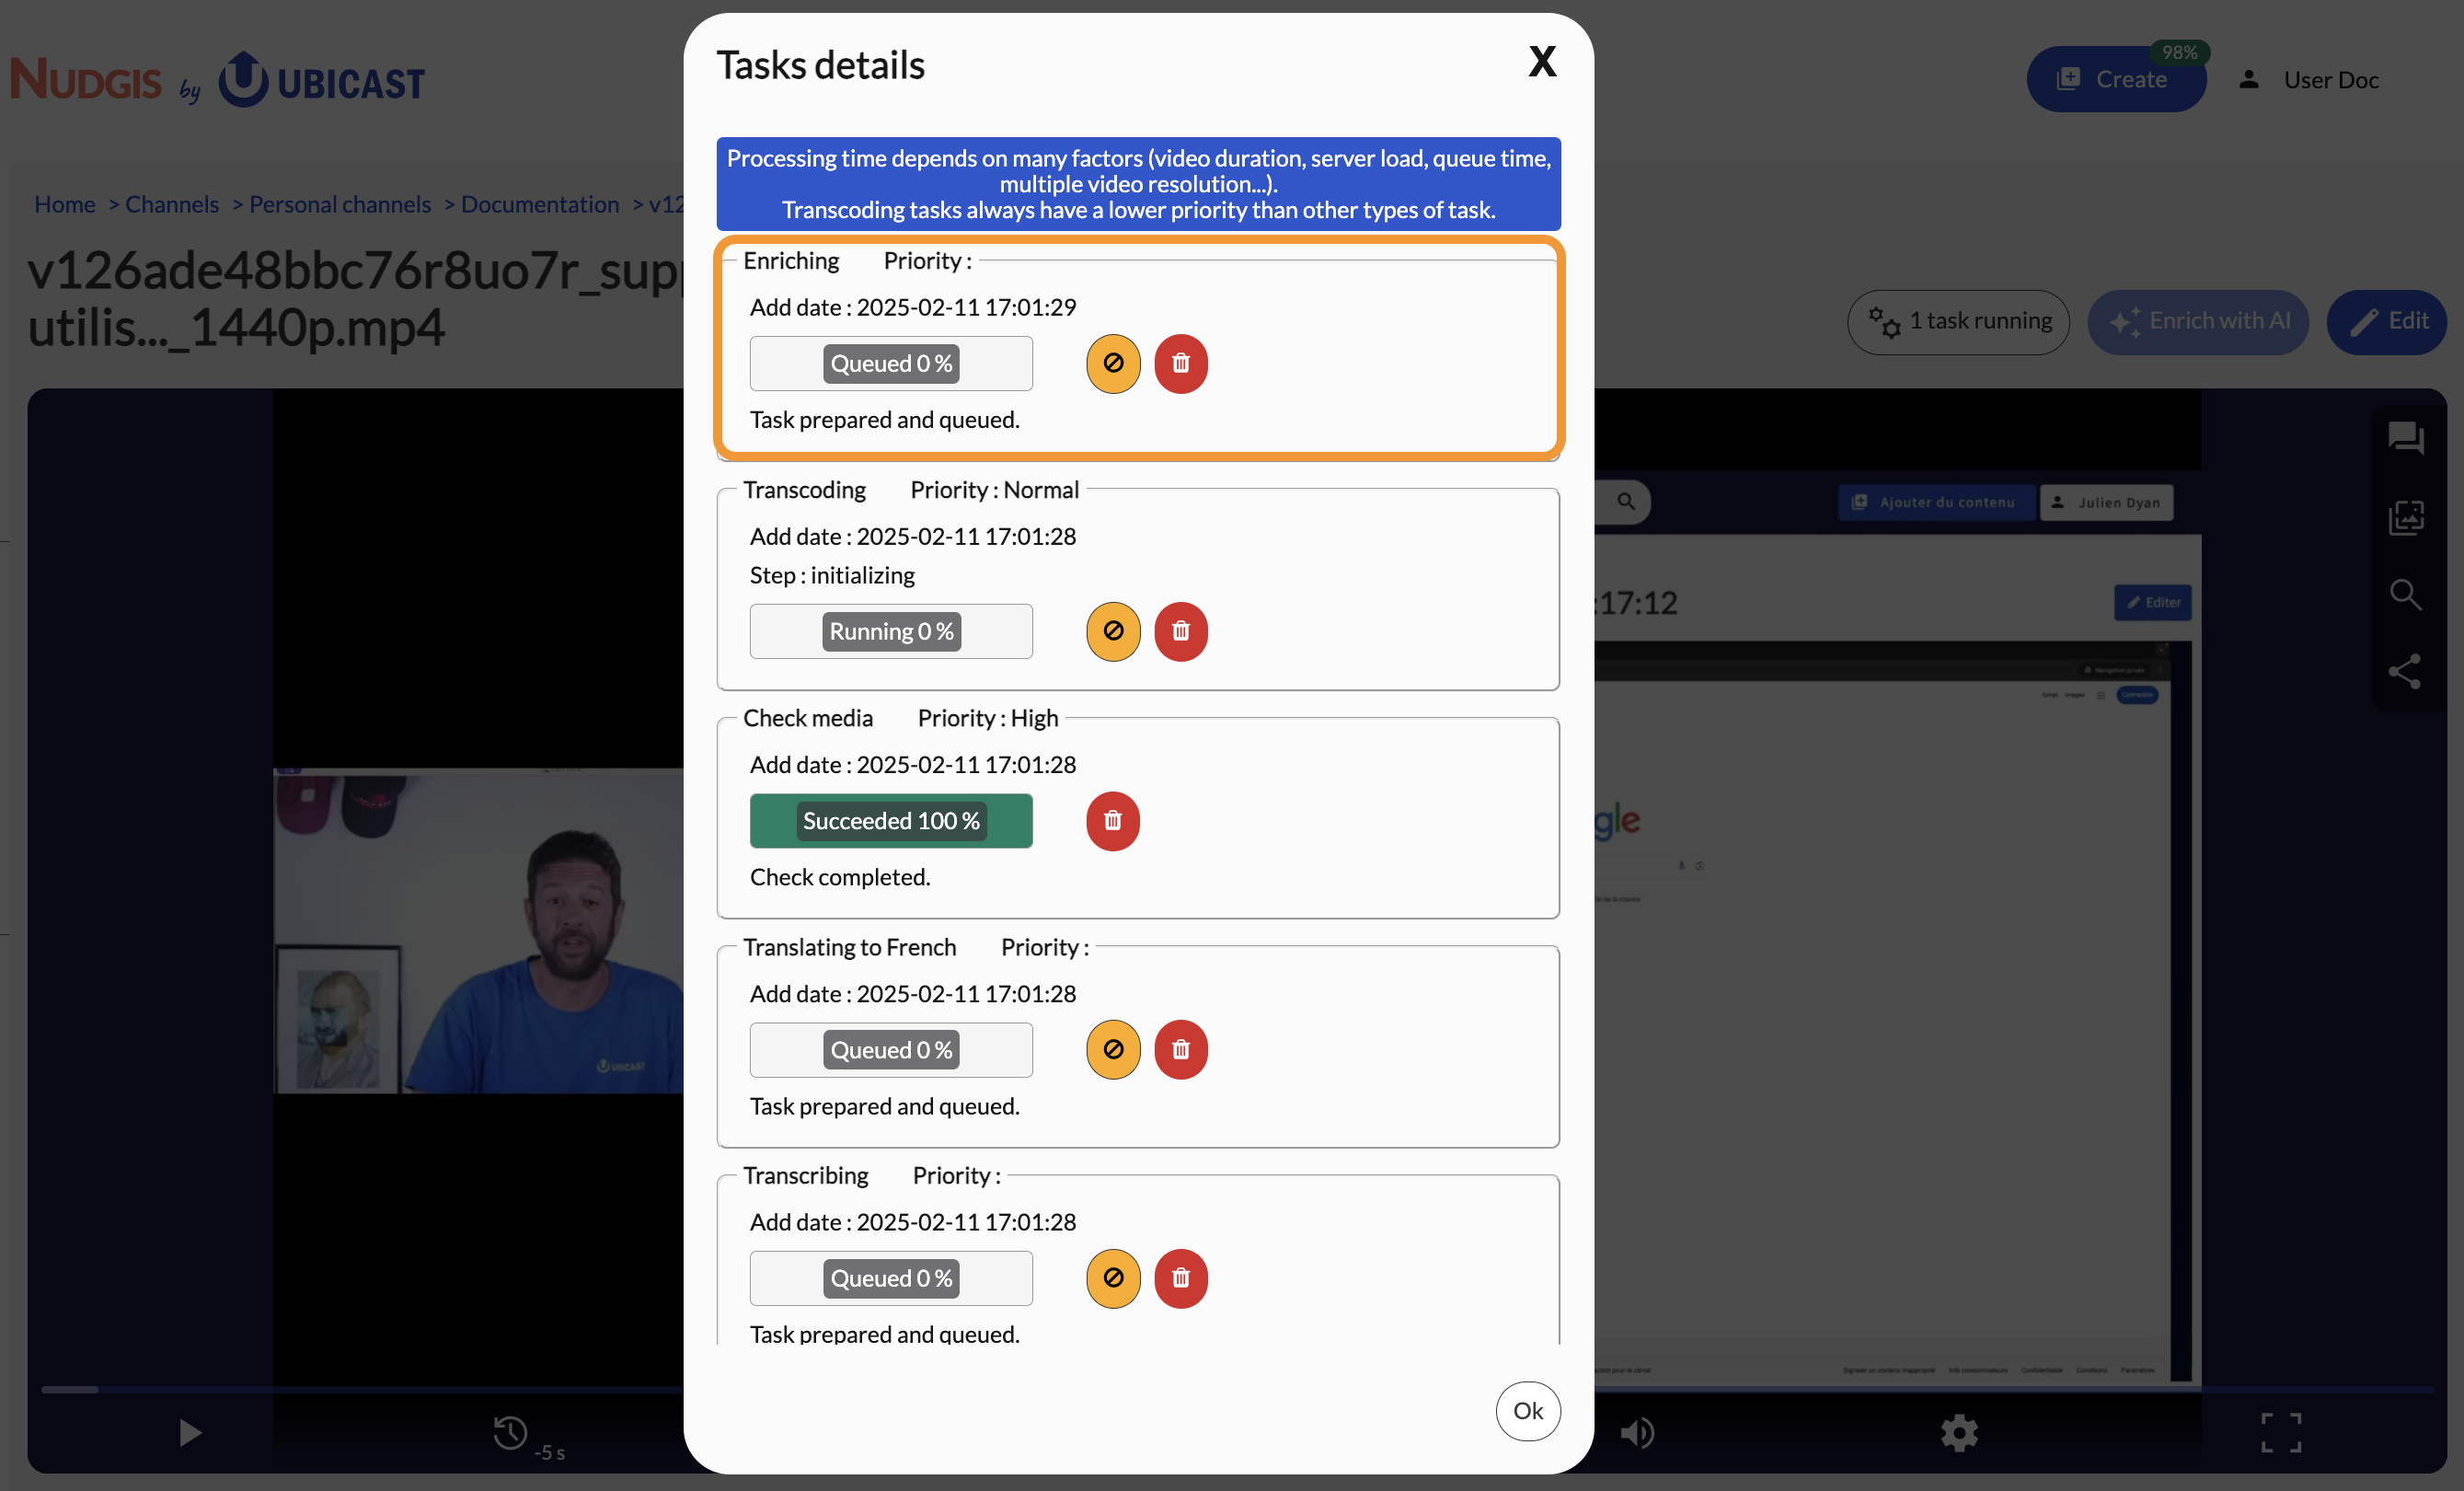Confirm with the Ok button
The width and height of the screenshot is (2464, 1491).
[x=1528, y=1411]
